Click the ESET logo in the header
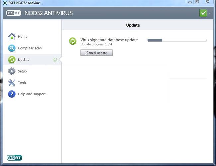 click(x=14, y=13)
